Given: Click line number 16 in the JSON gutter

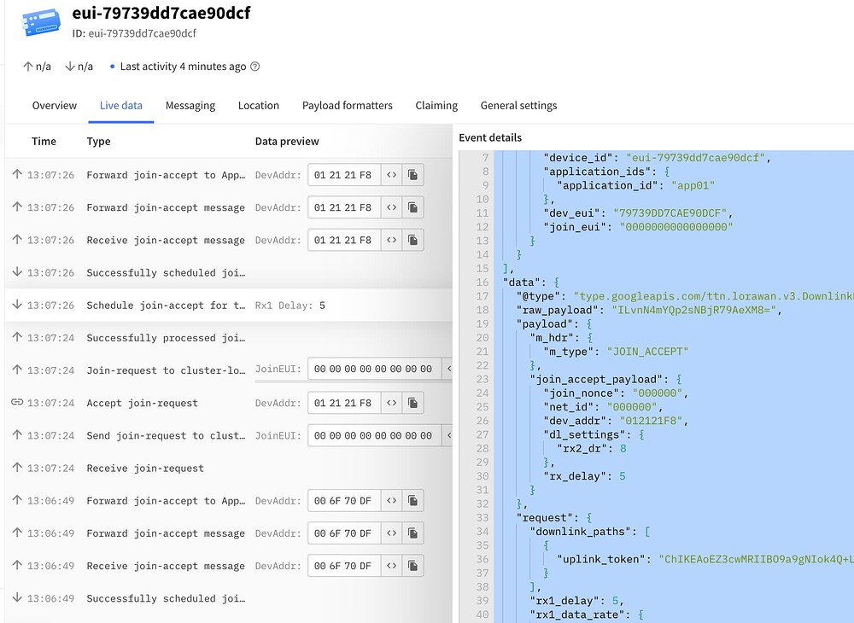Looking at the screenshot, I should [482, 282].
